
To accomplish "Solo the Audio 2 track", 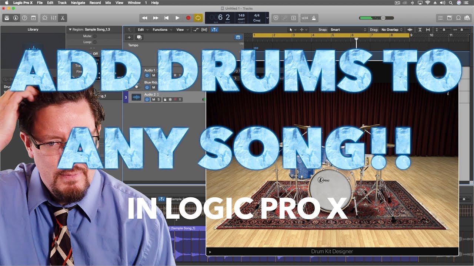I will coord(159,99).
